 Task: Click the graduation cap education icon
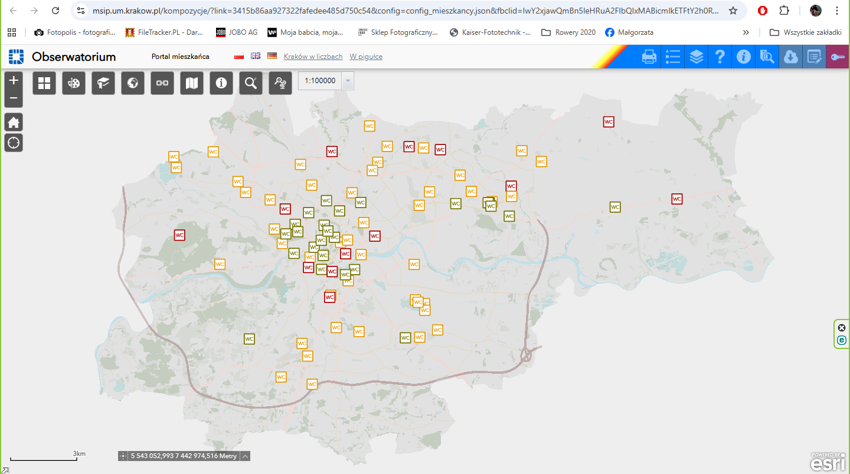103,83
